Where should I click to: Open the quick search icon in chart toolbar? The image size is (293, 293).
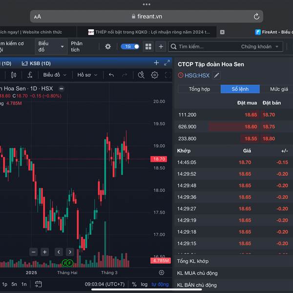coord(141,75)
